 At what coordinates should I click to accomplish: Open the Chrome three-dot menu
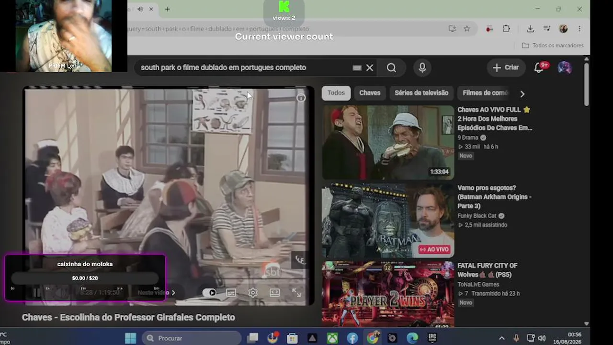click(x=579, y=29)
